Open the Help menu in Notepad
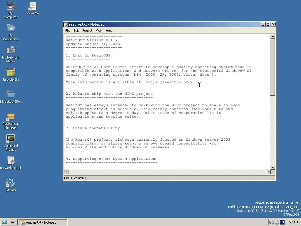The image size is (301, 226). [x=109, y=31]
